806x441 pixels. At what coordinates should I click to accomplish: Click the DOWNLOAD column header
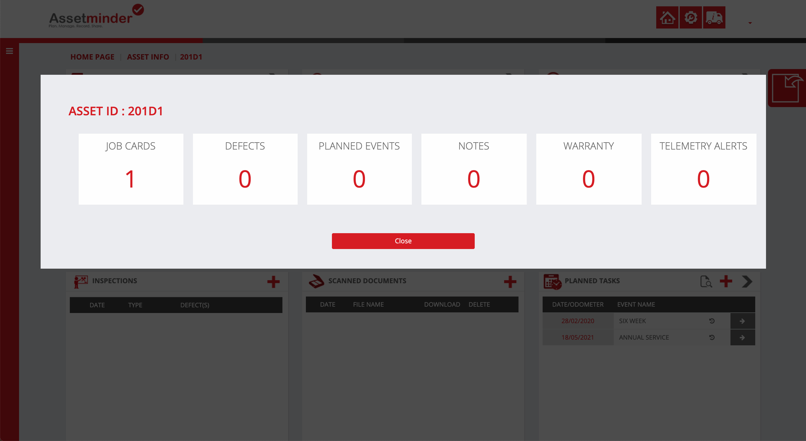click(x=442, y=304)
